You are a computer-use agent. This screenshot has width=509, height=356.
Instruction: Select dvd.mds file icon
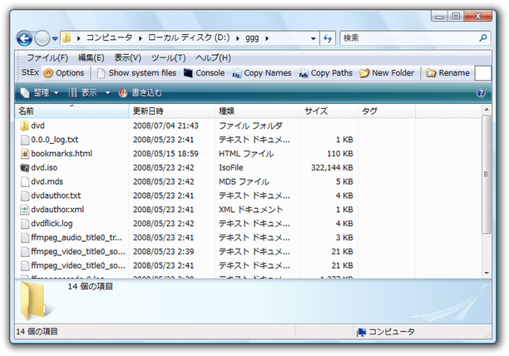[x=25, y=181]
